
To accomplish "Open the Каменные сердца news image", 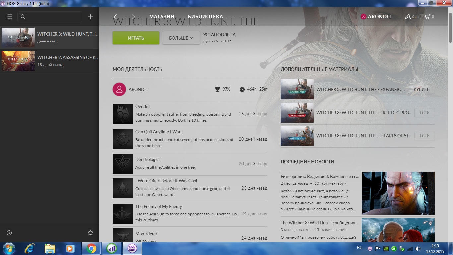I will [398, 193].
